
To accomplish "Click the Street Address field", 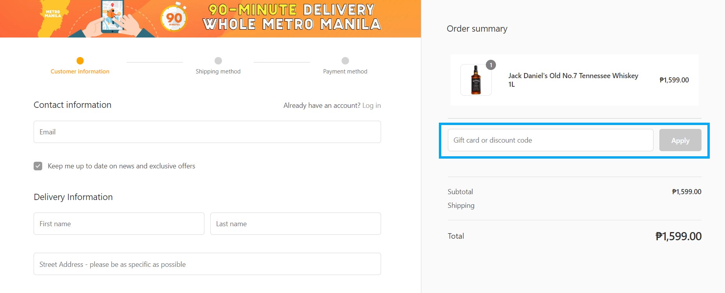I will pos(207,264).
